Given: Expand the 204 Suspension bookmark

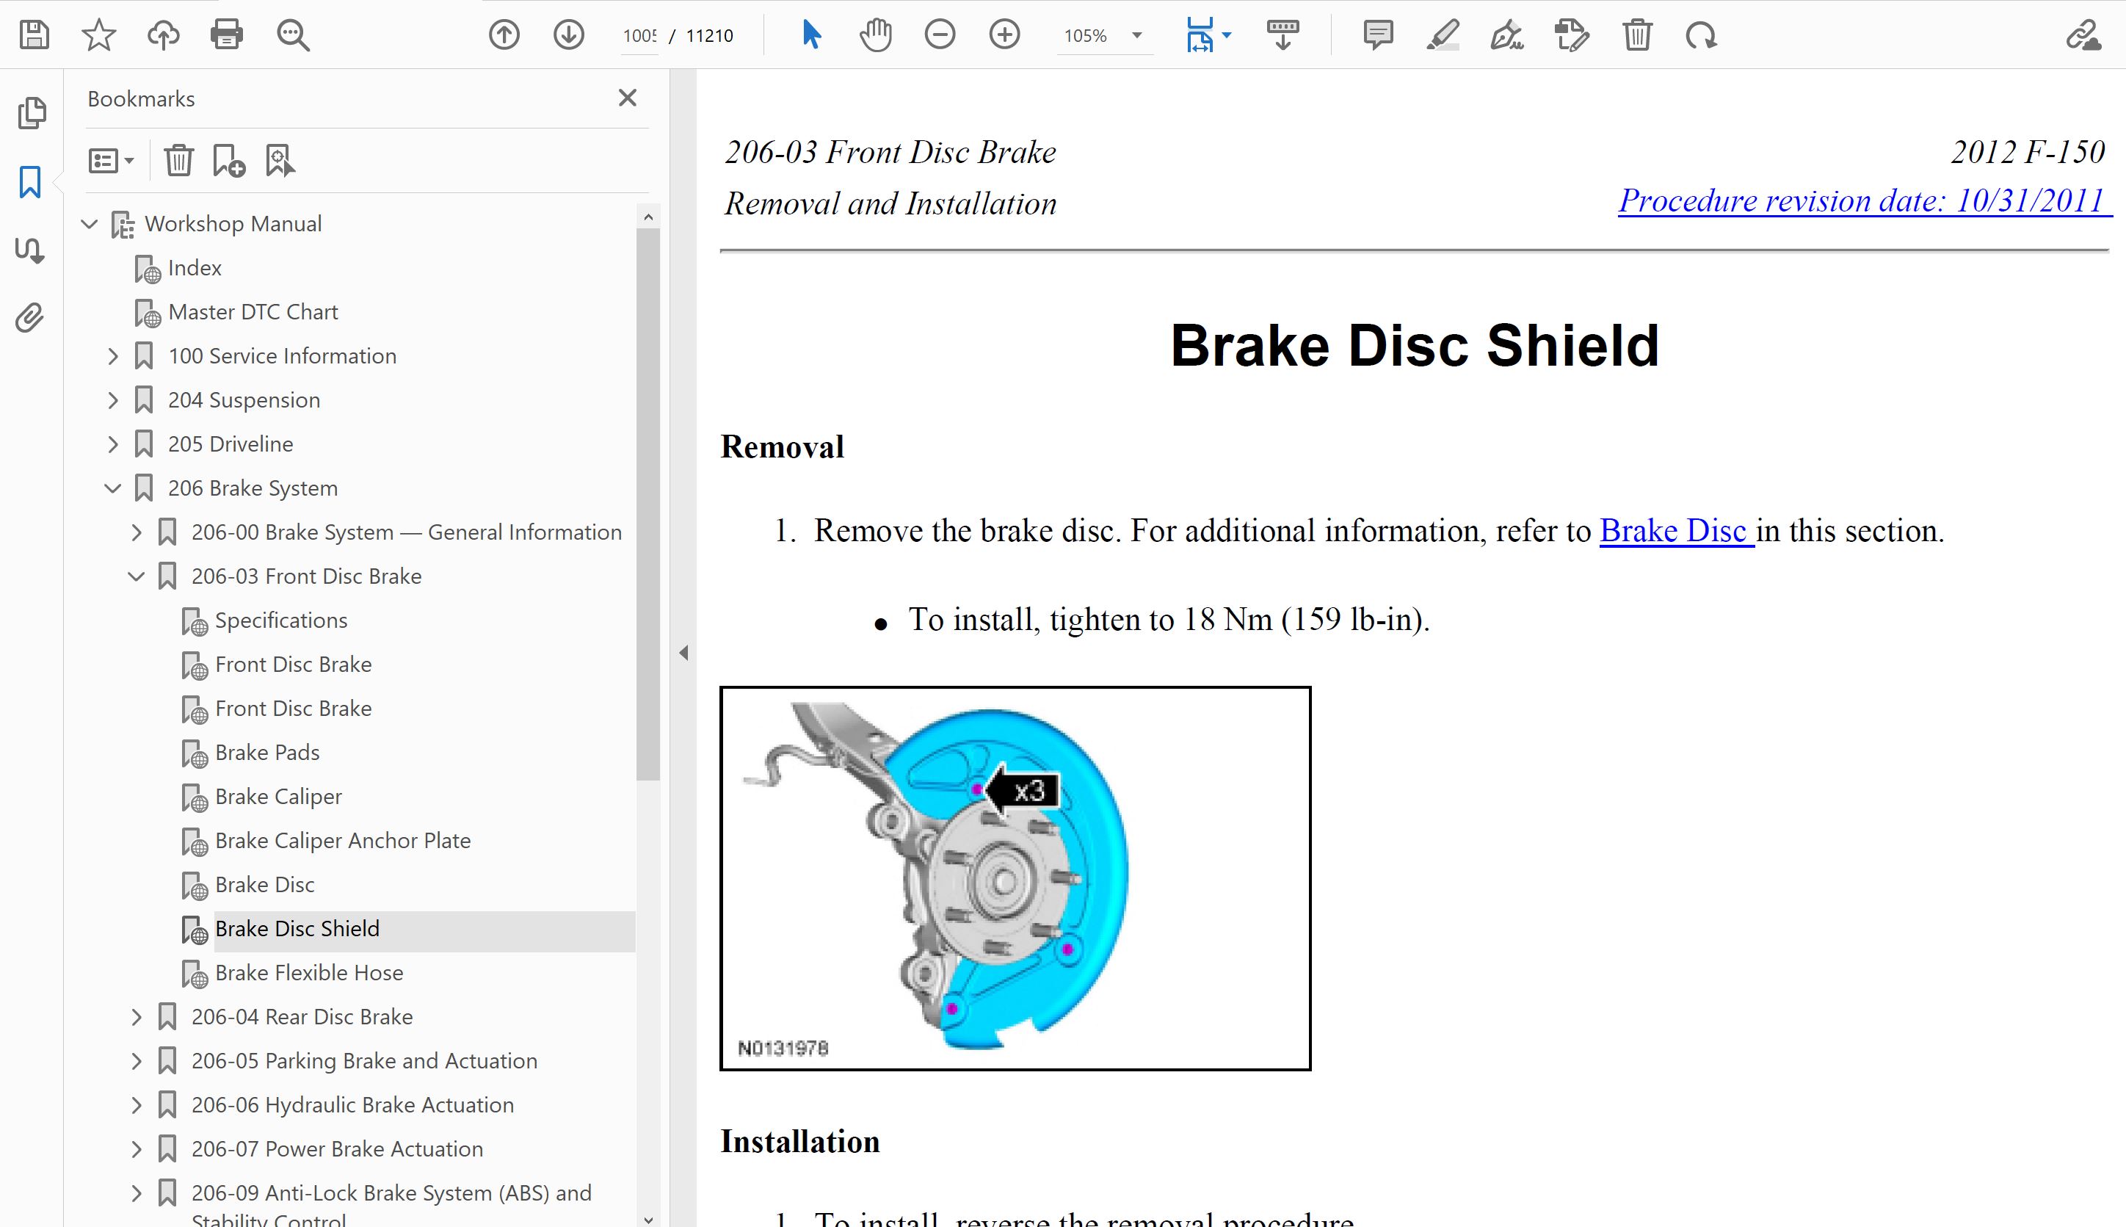Looking at the screenshot, I should [x=113, y=400].
